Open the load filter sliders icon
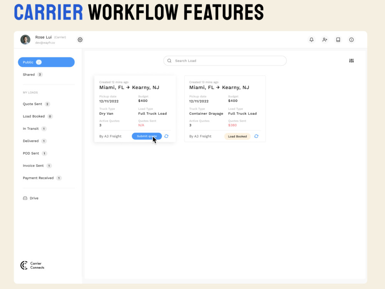 point(352,61)
